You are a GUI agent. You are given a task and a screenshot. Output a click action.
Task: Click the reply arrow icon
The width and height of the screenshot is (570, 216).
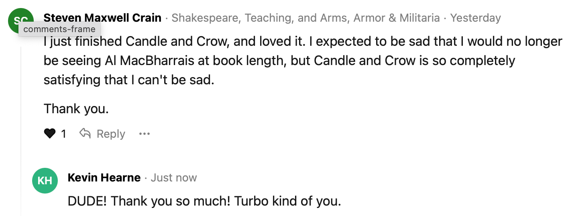[85, 134]
